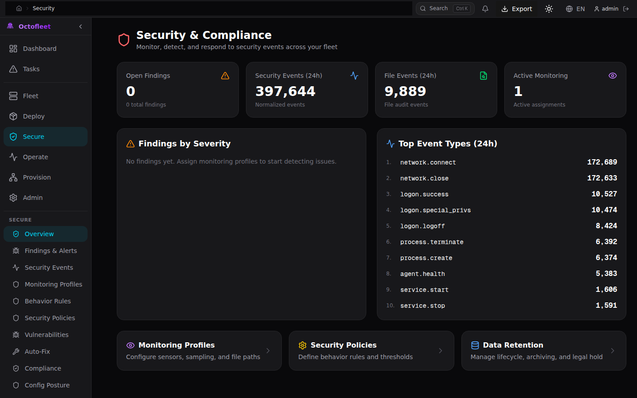The image size is (637, 398).
Task: Click the EN language globe icon
Action: tap(570, 8)
